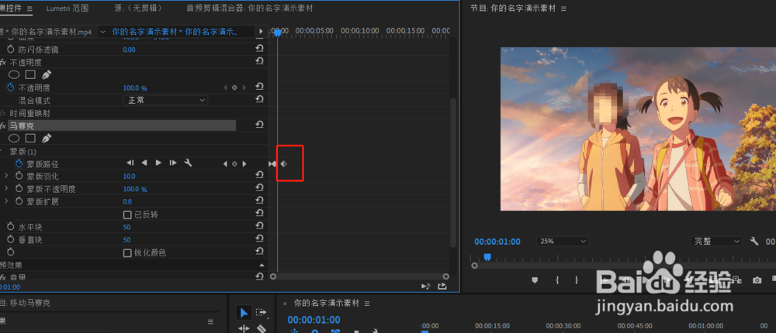
Task: Click Program Monitor timecode 00:00:01:00
Action: [x=497, y=242]
